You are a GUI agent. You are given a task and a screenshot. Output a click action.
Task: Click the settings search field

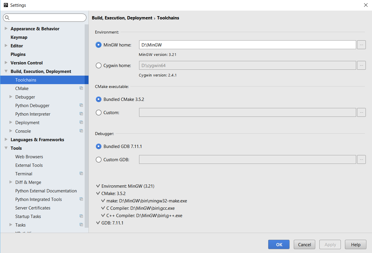coord(47,18)
